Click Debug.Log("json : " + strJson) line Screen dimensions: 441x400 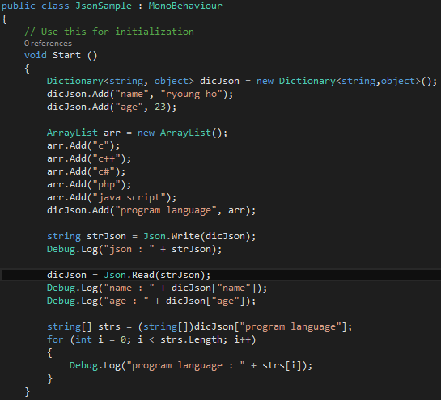pos(134,249)
